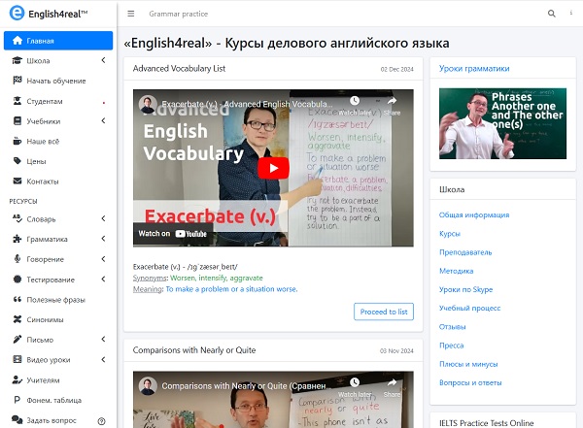Click the chat bubbles icon for Задать вопрос
This screenshot has height=428, width=583.
[x=17, y=420]
